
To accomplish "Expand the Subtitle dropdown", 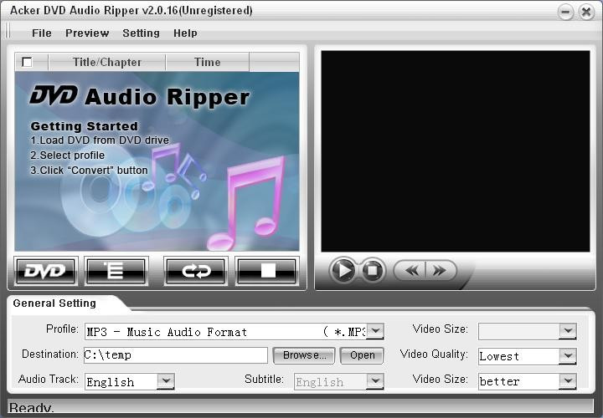I will pos(375,381).
